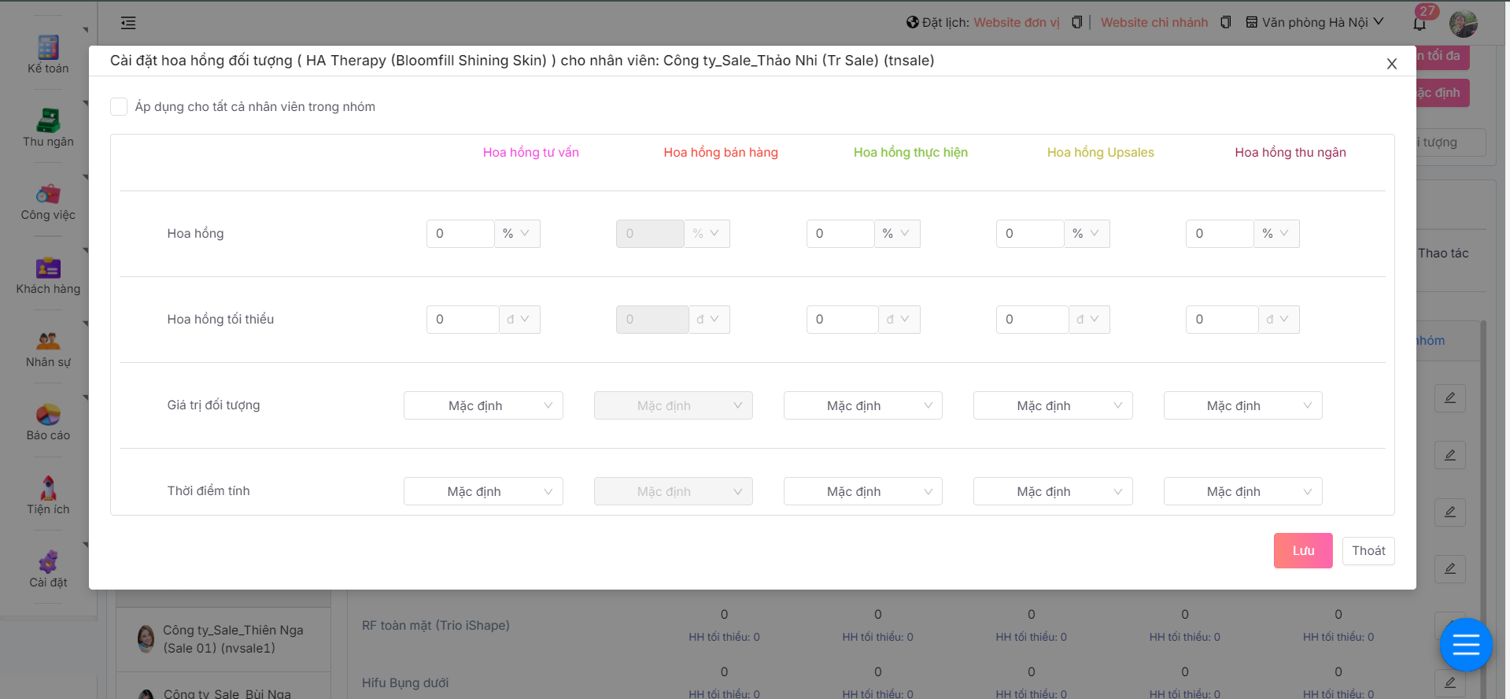Expand Giá trị đối tượng dropdown under Hoa hồng thực hiện
The height and width of the screenshot is (699, 1510).
pos(862,405)
